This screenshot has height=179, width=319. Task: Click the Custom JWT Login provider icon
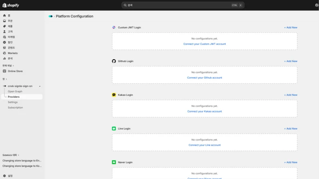[x=114, y=27]
